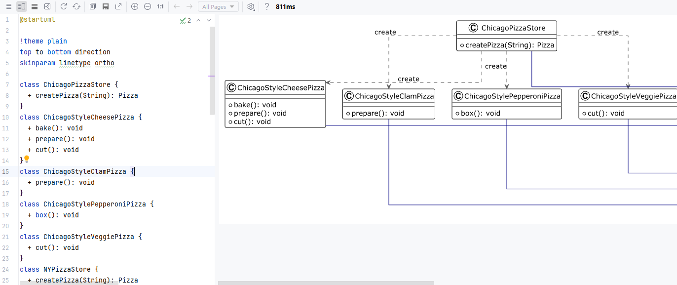Toggle editor and preview split view
The width and height of the screenshot is (677, 285).
pos(21,6)
